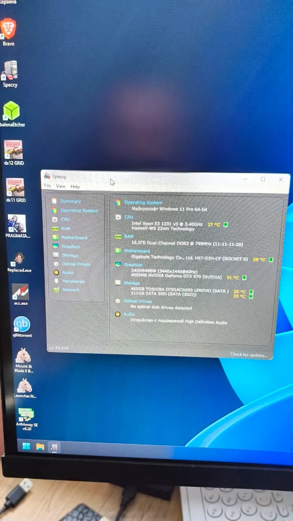Image resolution: width=293 pixels, height=521 pixels.
Task: Open the Help menu in Speccy
Action: coord(75,186)
